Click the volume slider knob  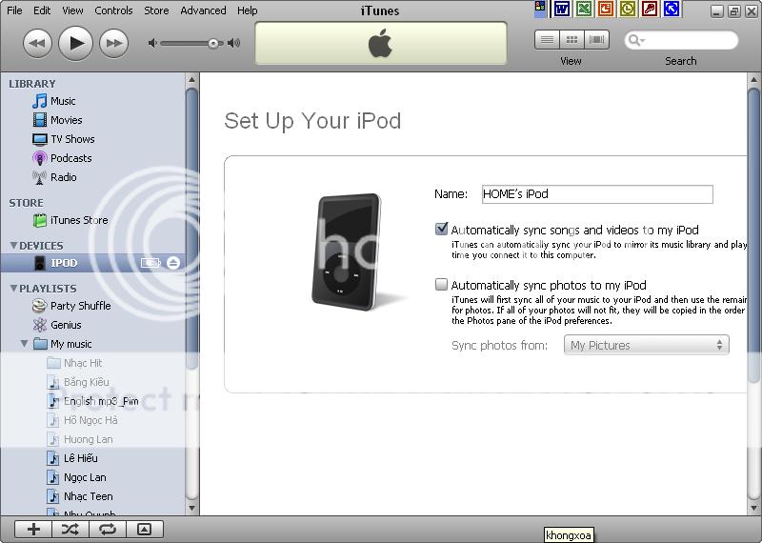pos(212,44)
